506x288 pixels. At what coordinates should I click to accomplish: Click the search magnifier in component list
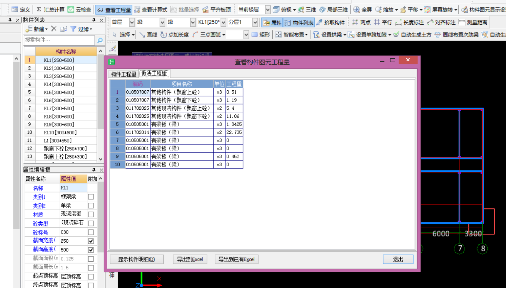100,40
